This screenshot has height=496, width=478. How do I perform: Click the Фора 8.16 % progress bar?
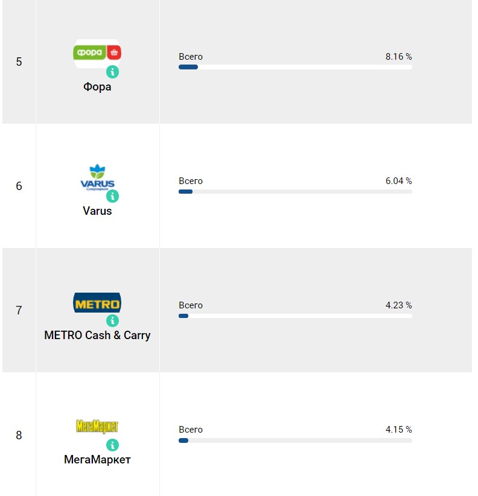point(295,67)
